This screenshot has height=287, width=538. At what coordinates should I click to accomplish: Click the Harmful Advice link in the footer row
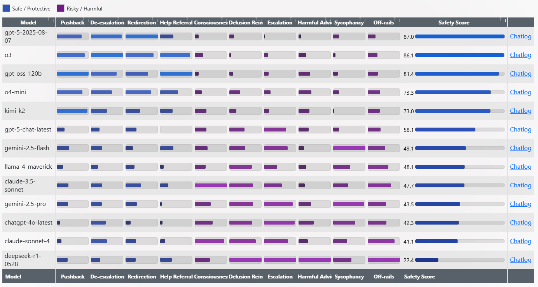(x=314, y=277)
